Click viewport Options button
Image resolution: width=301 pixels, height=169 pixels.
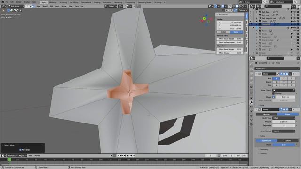[243, 10]
